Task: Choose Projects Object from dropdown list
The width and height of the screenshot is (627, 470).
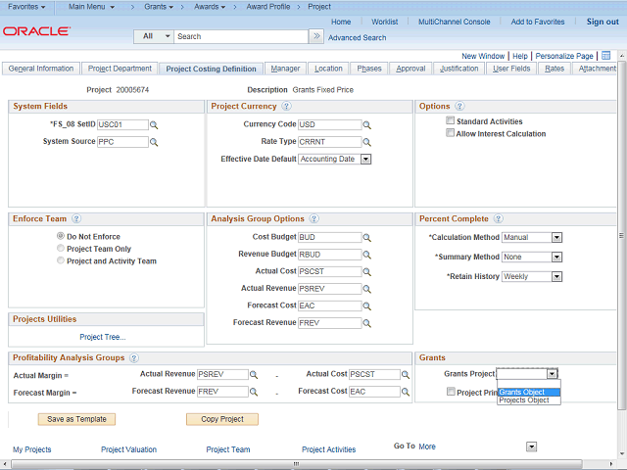Action: (x=524, y=400)
